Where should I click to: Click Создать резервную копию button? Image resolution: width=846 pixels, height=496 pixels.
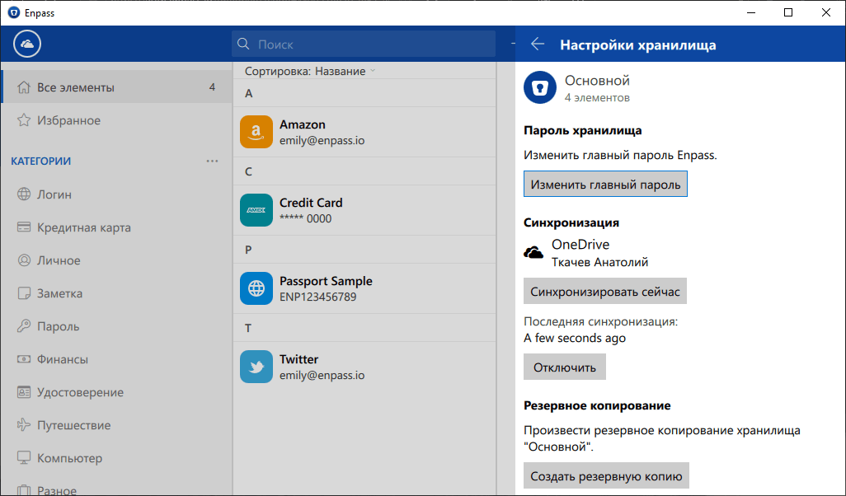[606, 475]
